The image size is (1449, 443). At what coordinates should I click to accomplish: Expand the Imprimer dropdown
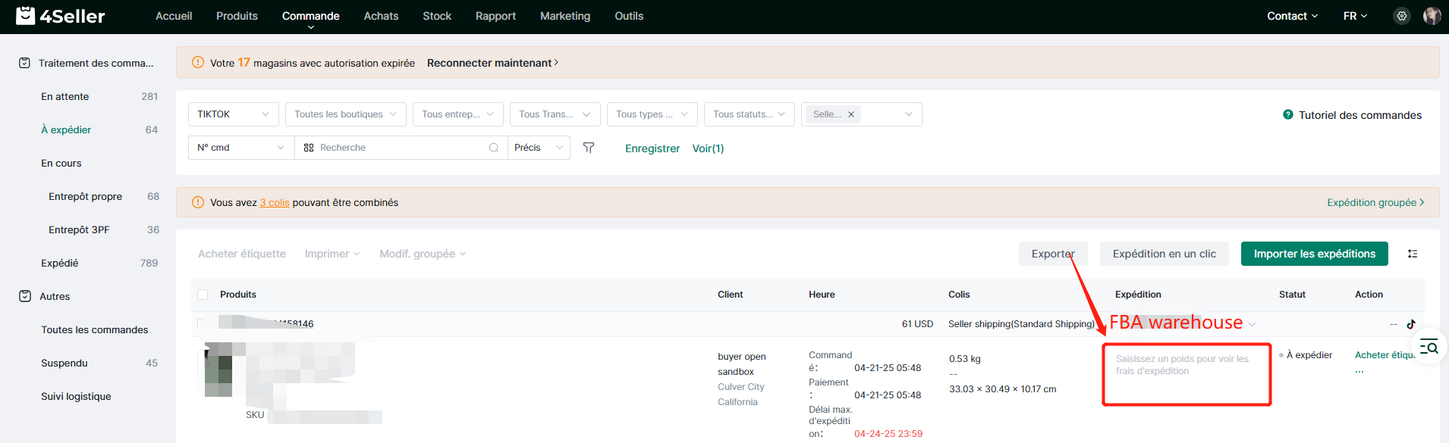[x=332, y=254]
